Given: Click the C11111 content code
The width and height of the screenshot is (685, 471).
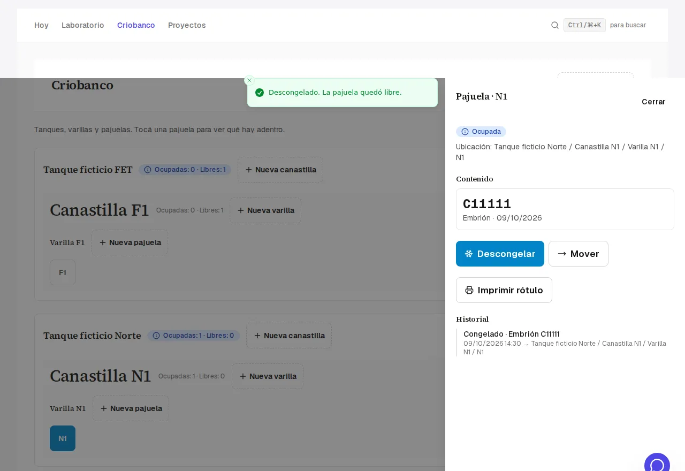Looking at the screenshot, I should coord(487,204).
